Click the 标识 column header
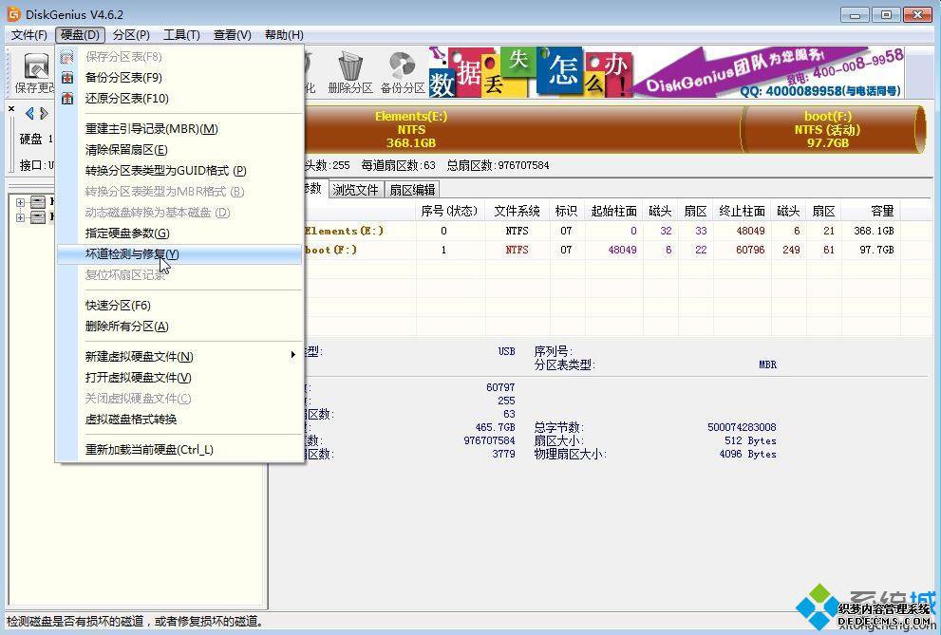 pyautogui.click(x=567, y=211)
